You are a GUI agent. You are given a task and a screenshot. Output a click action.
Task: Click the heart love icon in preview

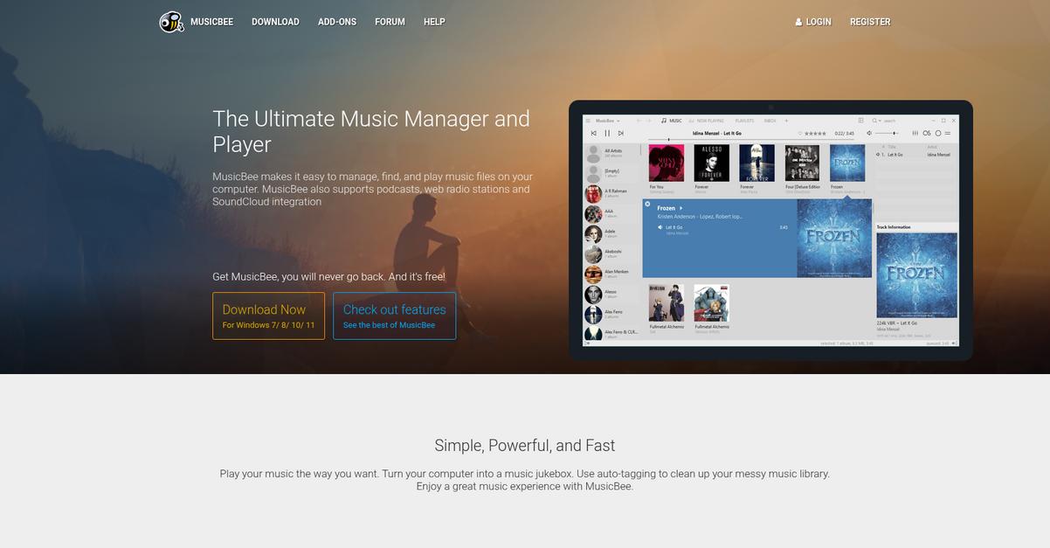coord(799,133)
